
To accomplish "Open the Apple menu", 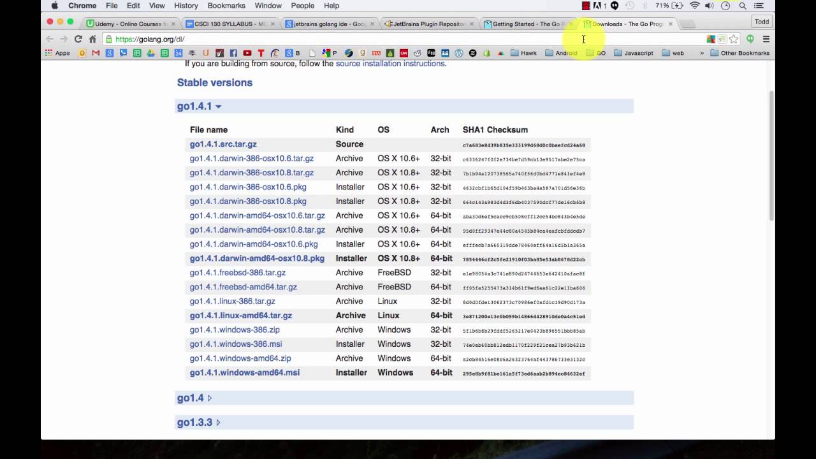I will pos(54,6).
